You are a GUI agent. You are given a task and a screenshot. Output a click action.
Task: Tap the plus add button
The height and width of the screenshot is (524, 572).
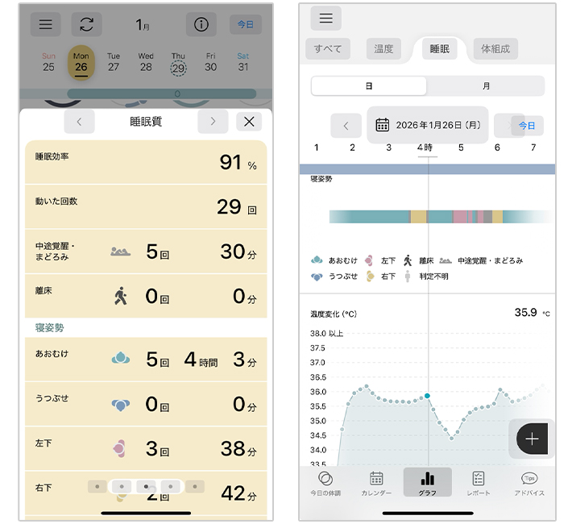tap(533, 439)
